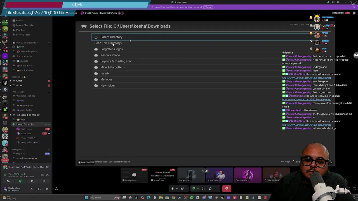The height and width of the screenshot is (201, 358).
Task: Open Scuba Steve Stream Paused tile
Action: pyautogui.click(x=162, y=175)
